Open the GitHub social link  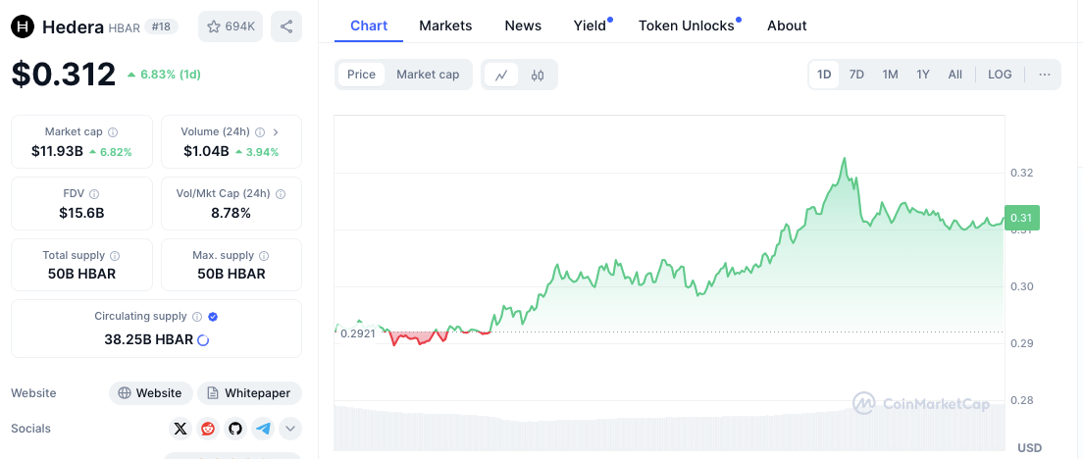click(235, 429)
